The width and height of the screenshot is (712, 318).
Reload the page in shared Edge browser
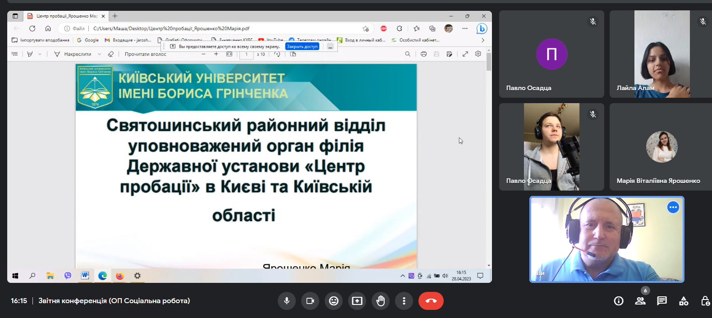point(32,28)
